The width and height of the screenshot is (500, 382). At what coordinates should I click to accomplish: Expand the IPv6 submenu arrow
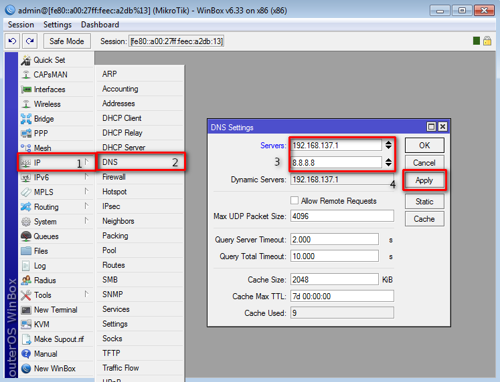[x=86, y=177]
